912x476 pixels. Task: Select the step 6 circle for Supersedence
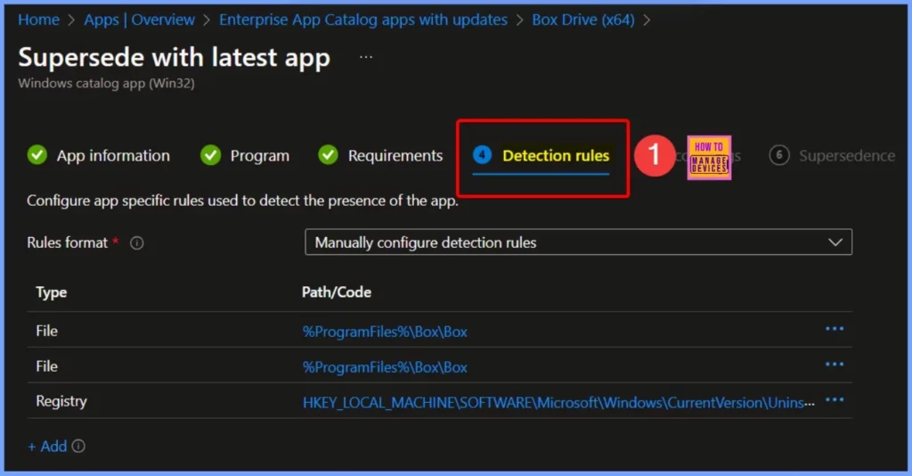point(778,155)
